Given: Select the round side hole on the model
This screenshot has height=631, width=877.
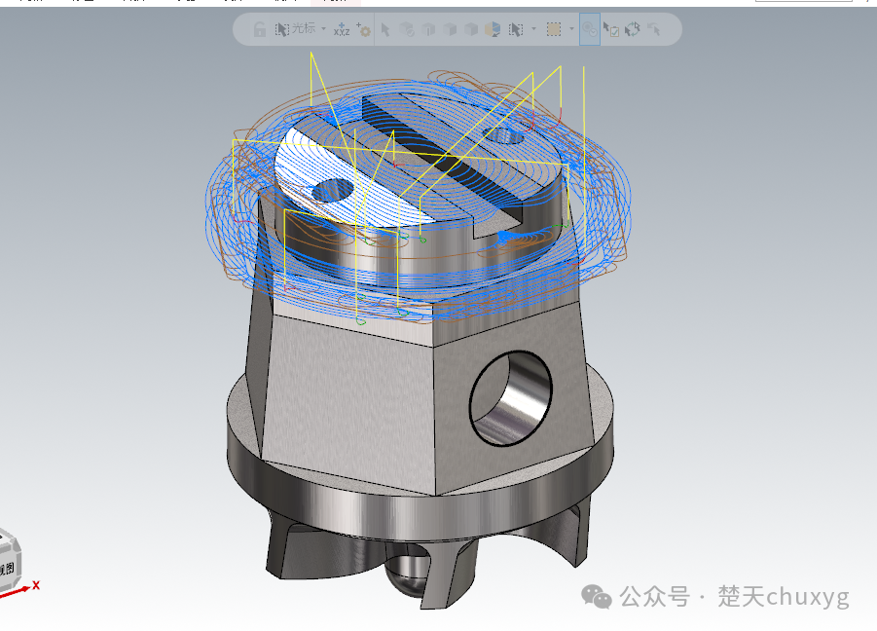Looking at the screenshot, I should 511,398.
